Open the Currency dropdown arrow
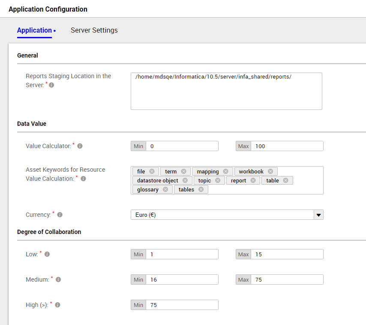 [x=318, y=215]
